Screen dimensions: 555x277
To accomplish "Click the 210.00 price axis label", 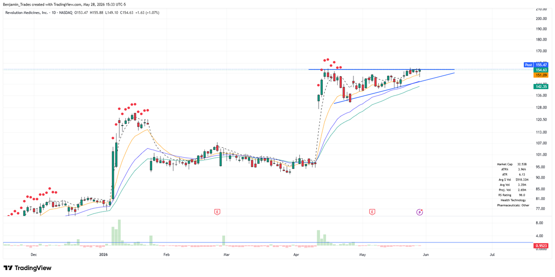I will click(542, 9).
